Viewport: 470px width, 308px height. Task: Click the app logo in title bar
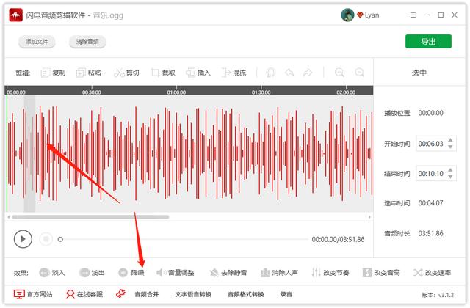click(15, 15)
